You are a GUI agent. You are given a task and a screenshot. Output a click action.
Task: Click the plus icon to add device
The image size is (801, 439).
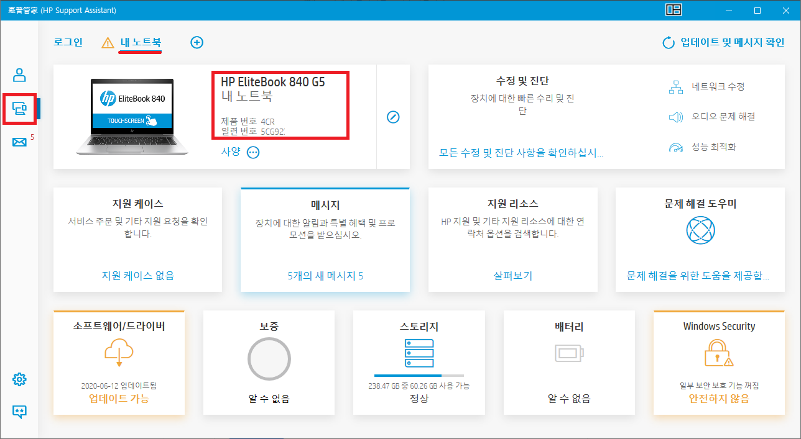coord(197,42)
